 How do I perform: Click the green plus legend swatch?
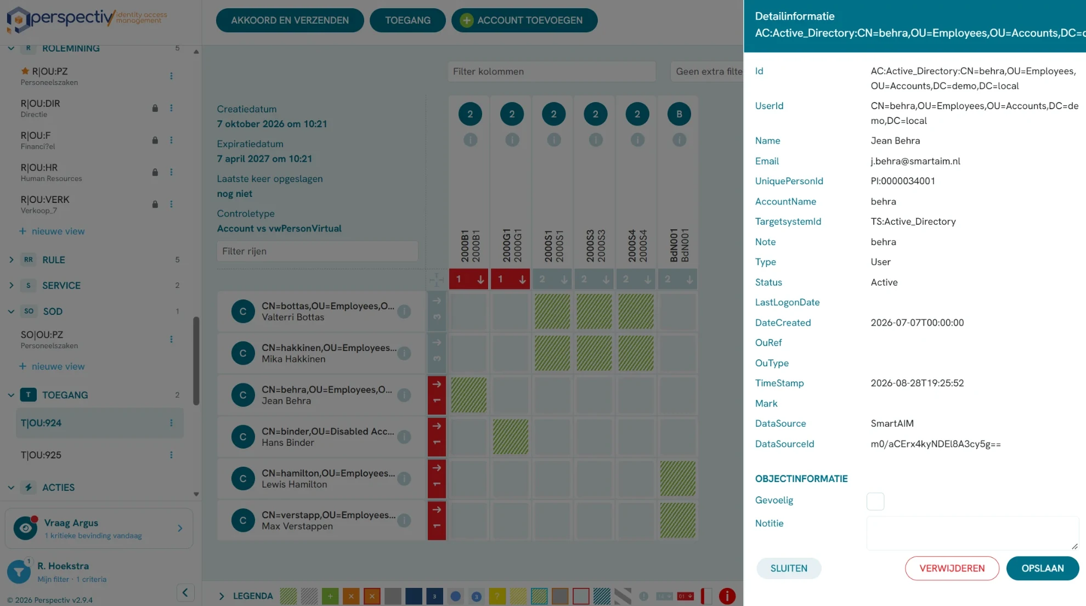330,596
